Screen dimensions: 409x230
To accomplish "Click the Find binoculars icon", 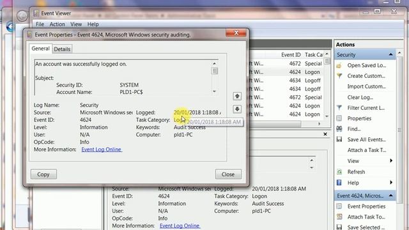I will coord(339,129).
